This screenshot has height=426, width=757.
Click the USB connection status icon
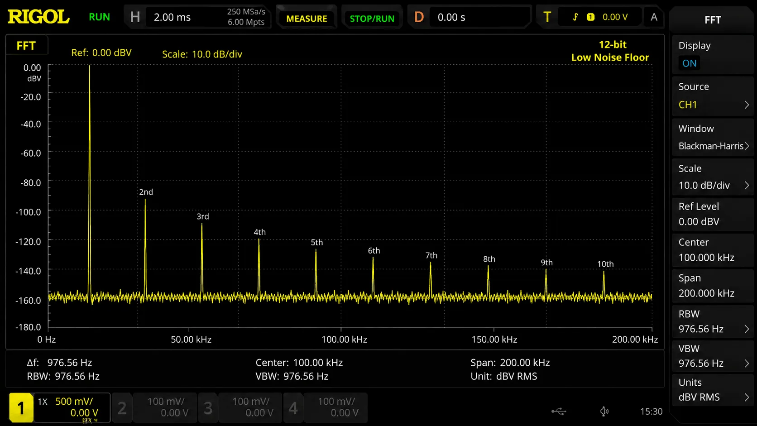[x=559, y=412]
